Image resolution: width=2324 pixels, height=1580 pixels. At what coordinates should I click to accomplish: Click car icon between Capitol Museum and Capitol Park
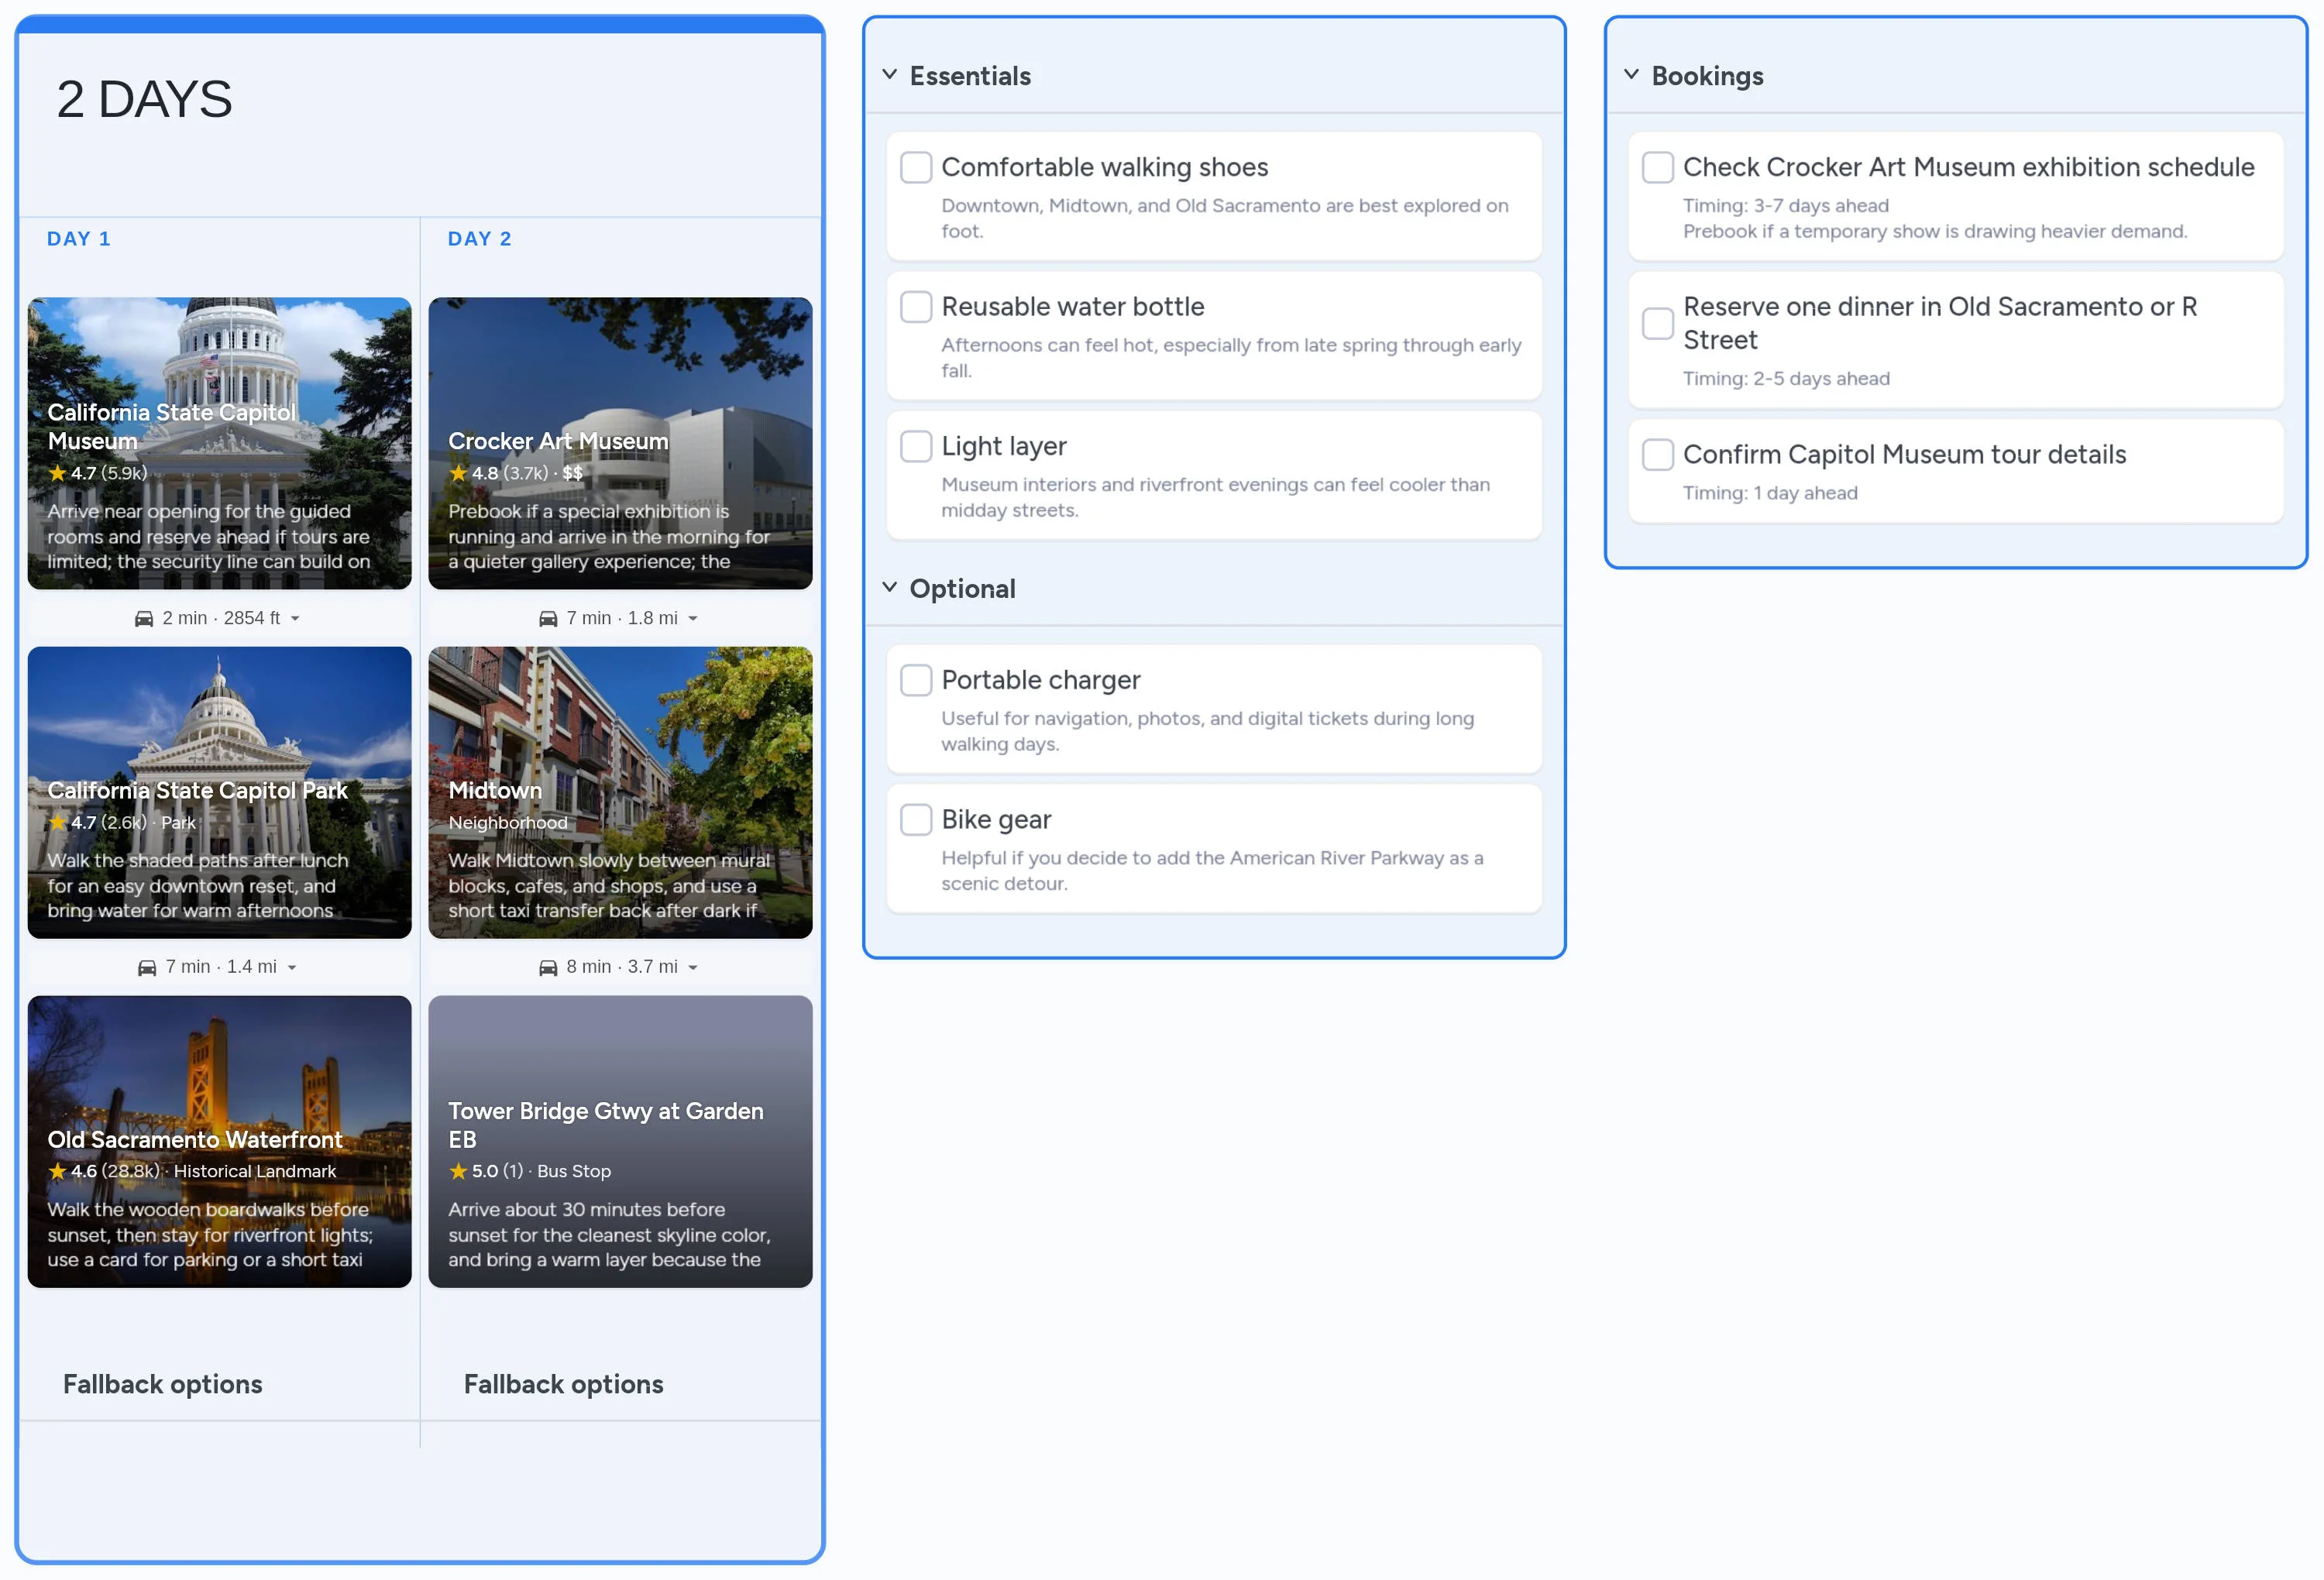pyautogui.click(x=144, y=619)
